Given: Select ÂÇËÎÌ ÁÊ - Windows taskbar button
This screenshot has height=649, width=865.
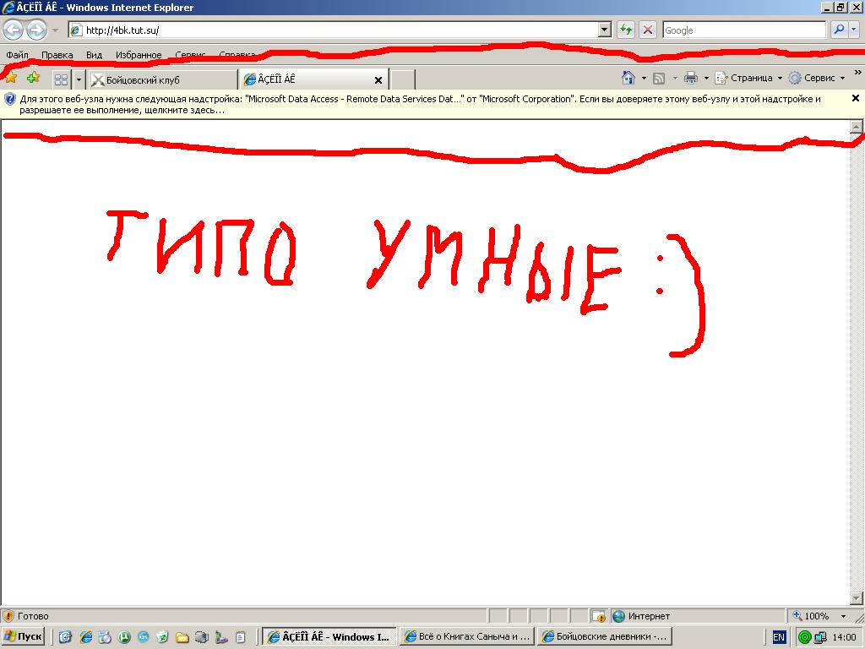Looking at the screenshot, I should coord(329,636).
